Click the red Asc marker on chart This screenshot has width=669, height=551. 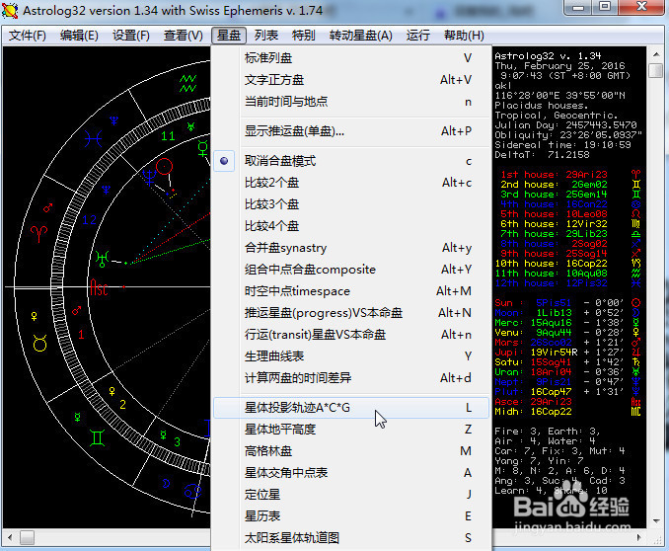coord(98,287)
